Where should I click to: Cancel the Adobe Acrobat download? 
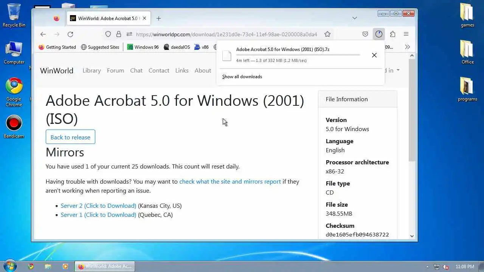(x=374, y=55)
